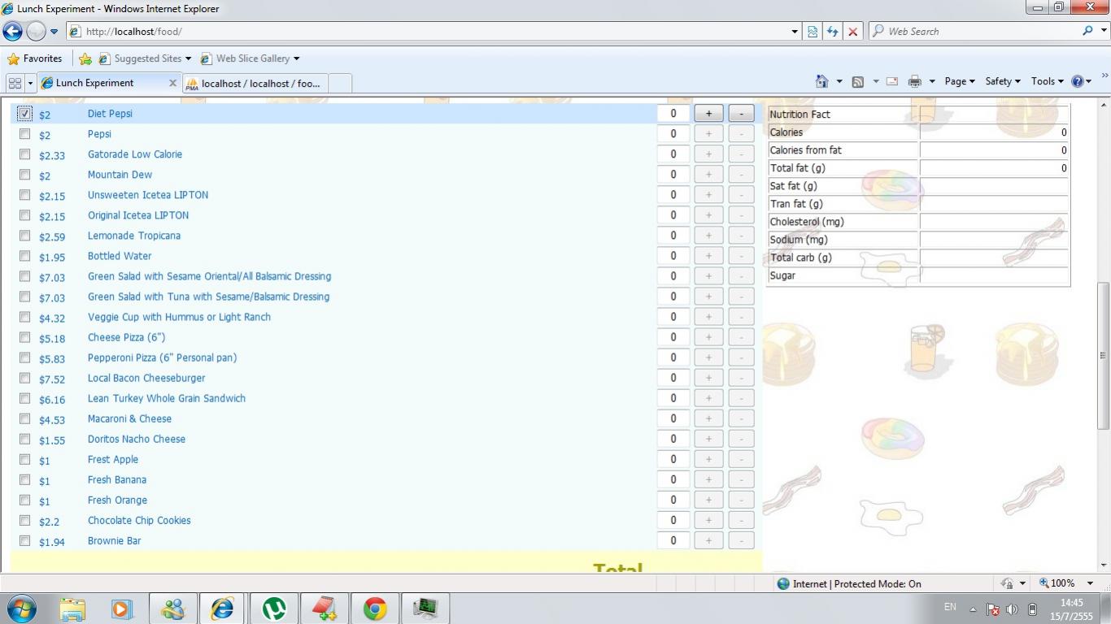Open the Windows Start orb
Image resolution: width=1111 pixels, height=624 pixels.
click(x=21, y=609)
